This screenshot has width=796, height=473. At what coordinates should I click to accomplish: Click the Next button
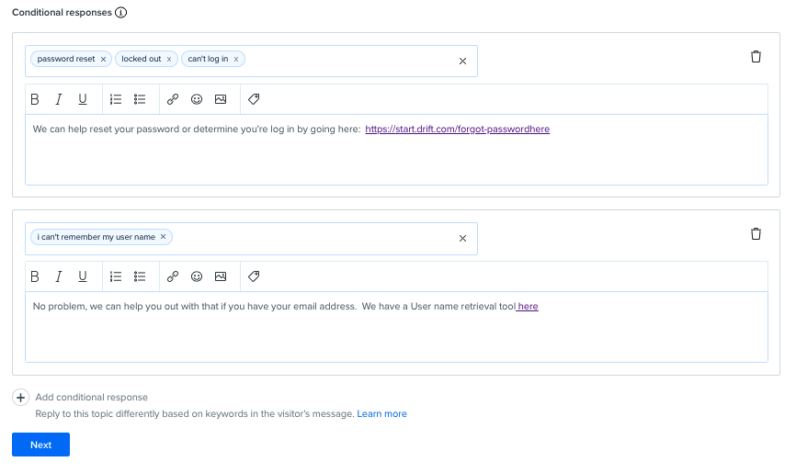pos(40,445)
